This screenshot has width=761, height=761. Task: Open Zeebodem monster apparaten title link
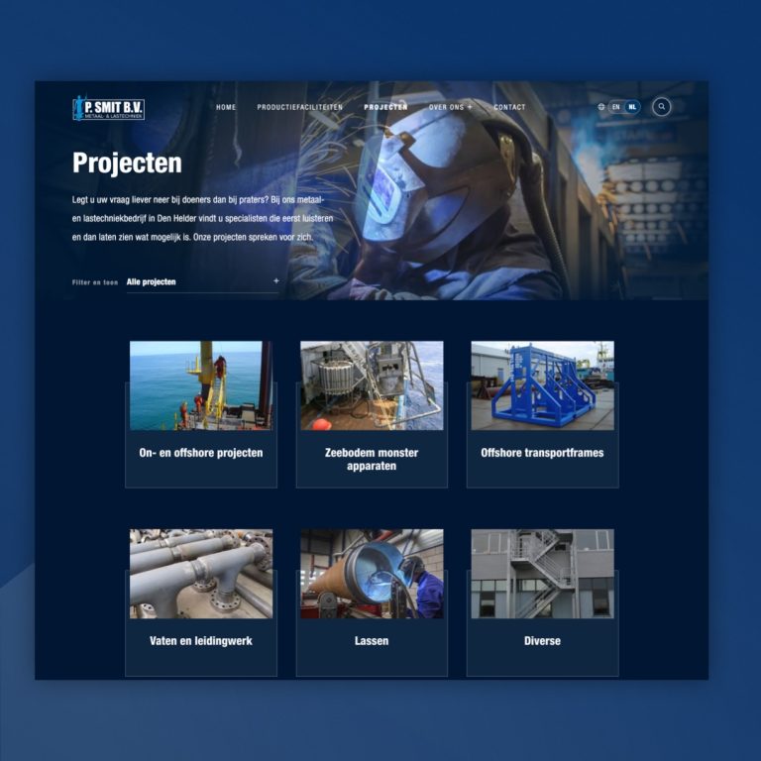pyautogui.click(x=372, y=459)
